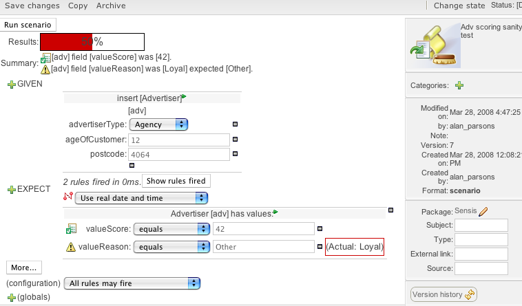Remove the postcode field row
This screenshot has width=522, height=306.
(x=235, y=154)
